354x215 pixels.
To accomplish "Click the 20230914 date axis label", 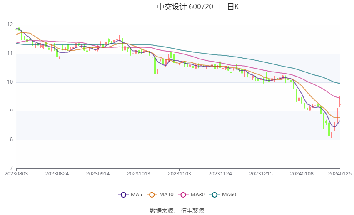I will tap(98, 174).
